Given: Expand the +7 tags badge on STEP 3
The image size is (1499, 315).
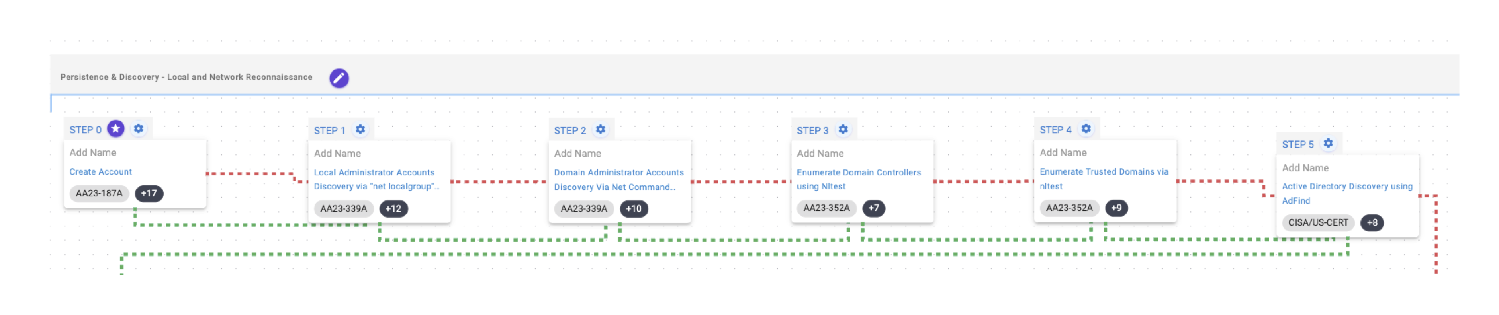Looking at the screenshot, I should tap(873, 208).
